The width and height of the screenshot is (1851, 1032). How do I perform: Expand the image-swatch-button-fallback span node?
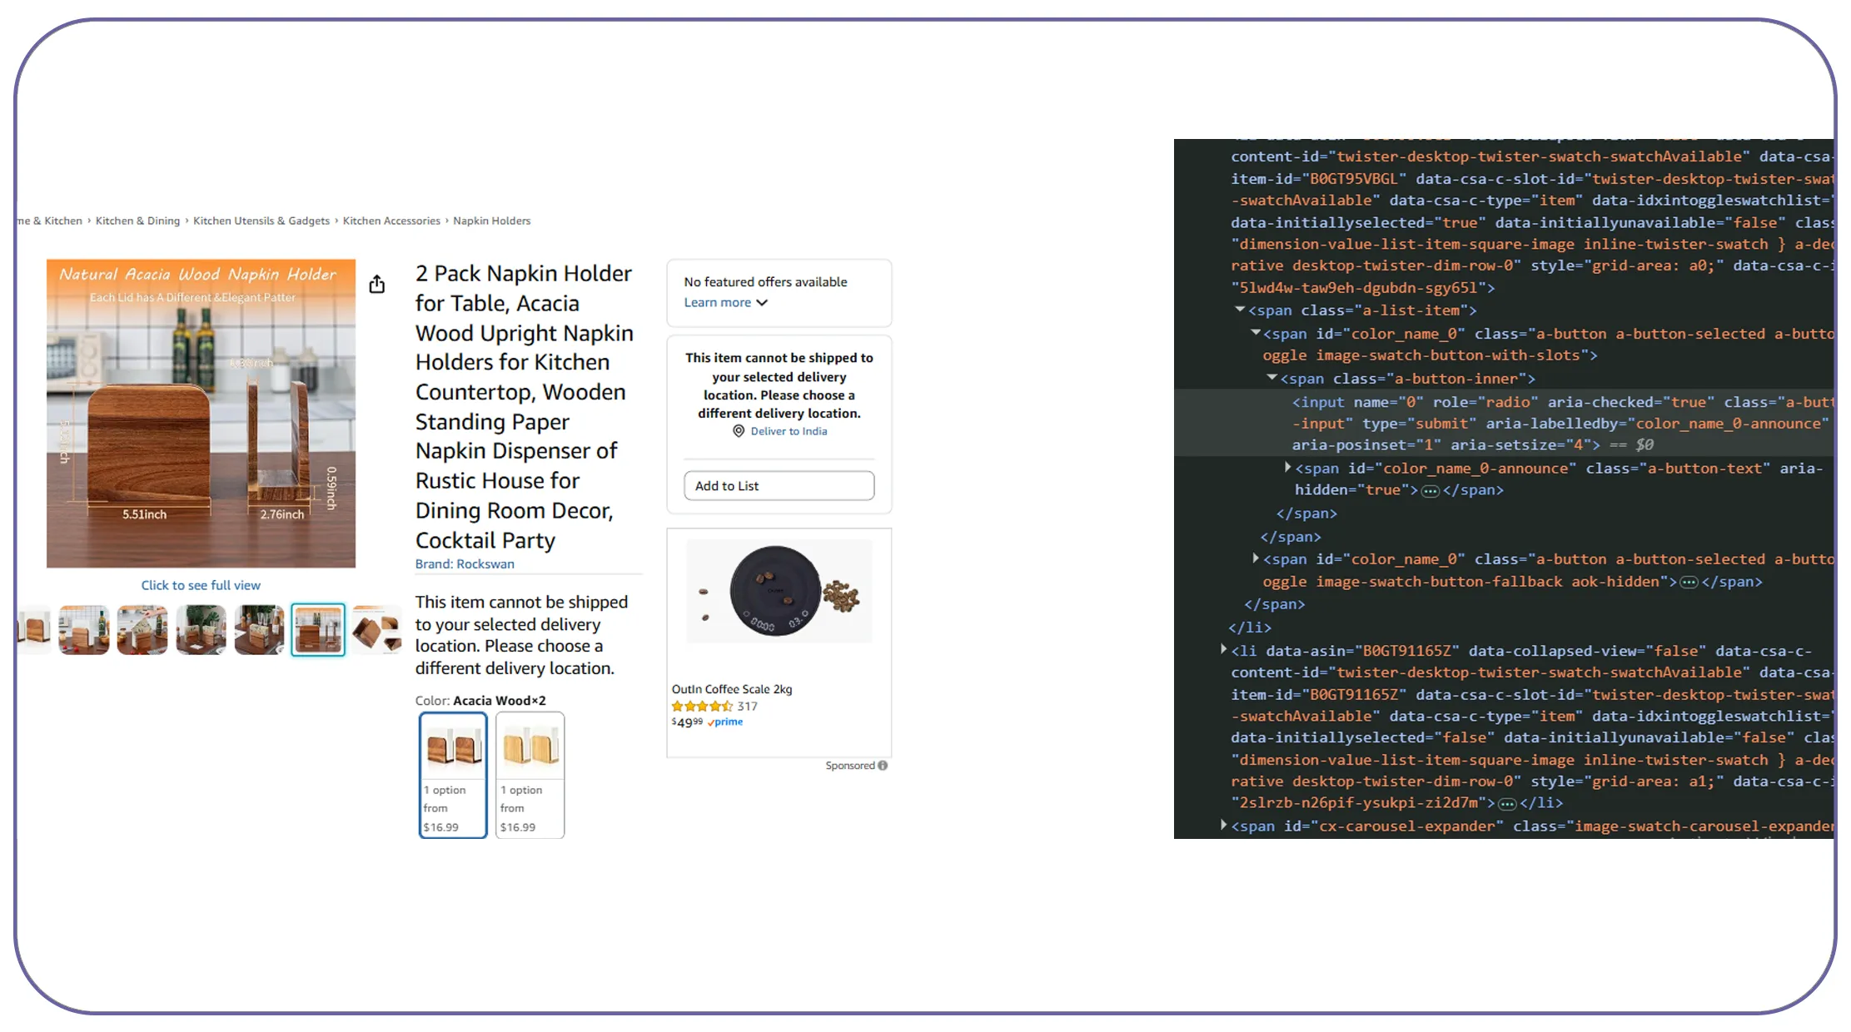[x=1256, y=558]
